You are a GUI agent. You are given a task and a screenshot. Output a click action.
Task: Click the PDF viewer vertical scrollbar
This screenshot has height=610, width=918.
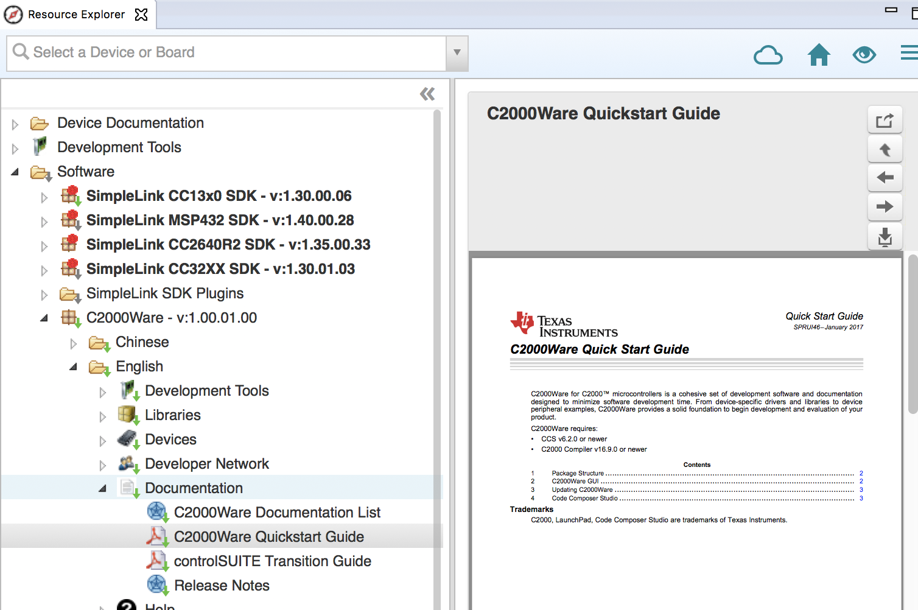click(x=913, y=334)
